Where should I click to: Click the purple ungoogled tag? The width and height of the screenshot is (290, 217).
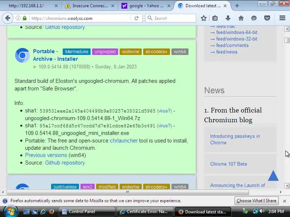[105, 52]
